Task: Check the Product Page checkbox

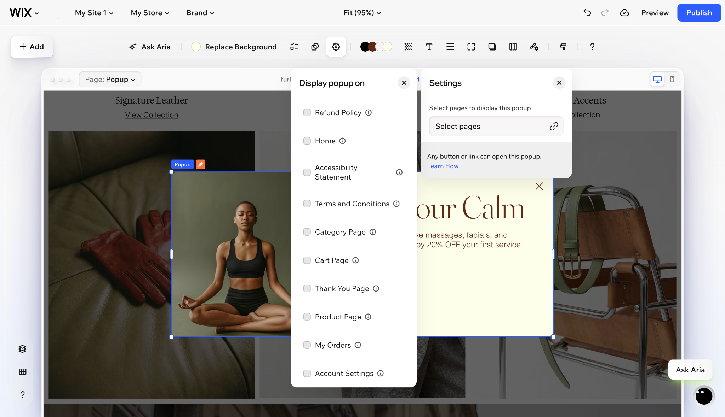Action: click(307, 317)
